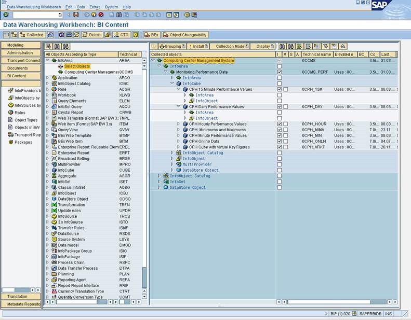The image size is (411, 320).
Task: Expand the CPH Hourly Performance Values node
Action: coord(178,124)
